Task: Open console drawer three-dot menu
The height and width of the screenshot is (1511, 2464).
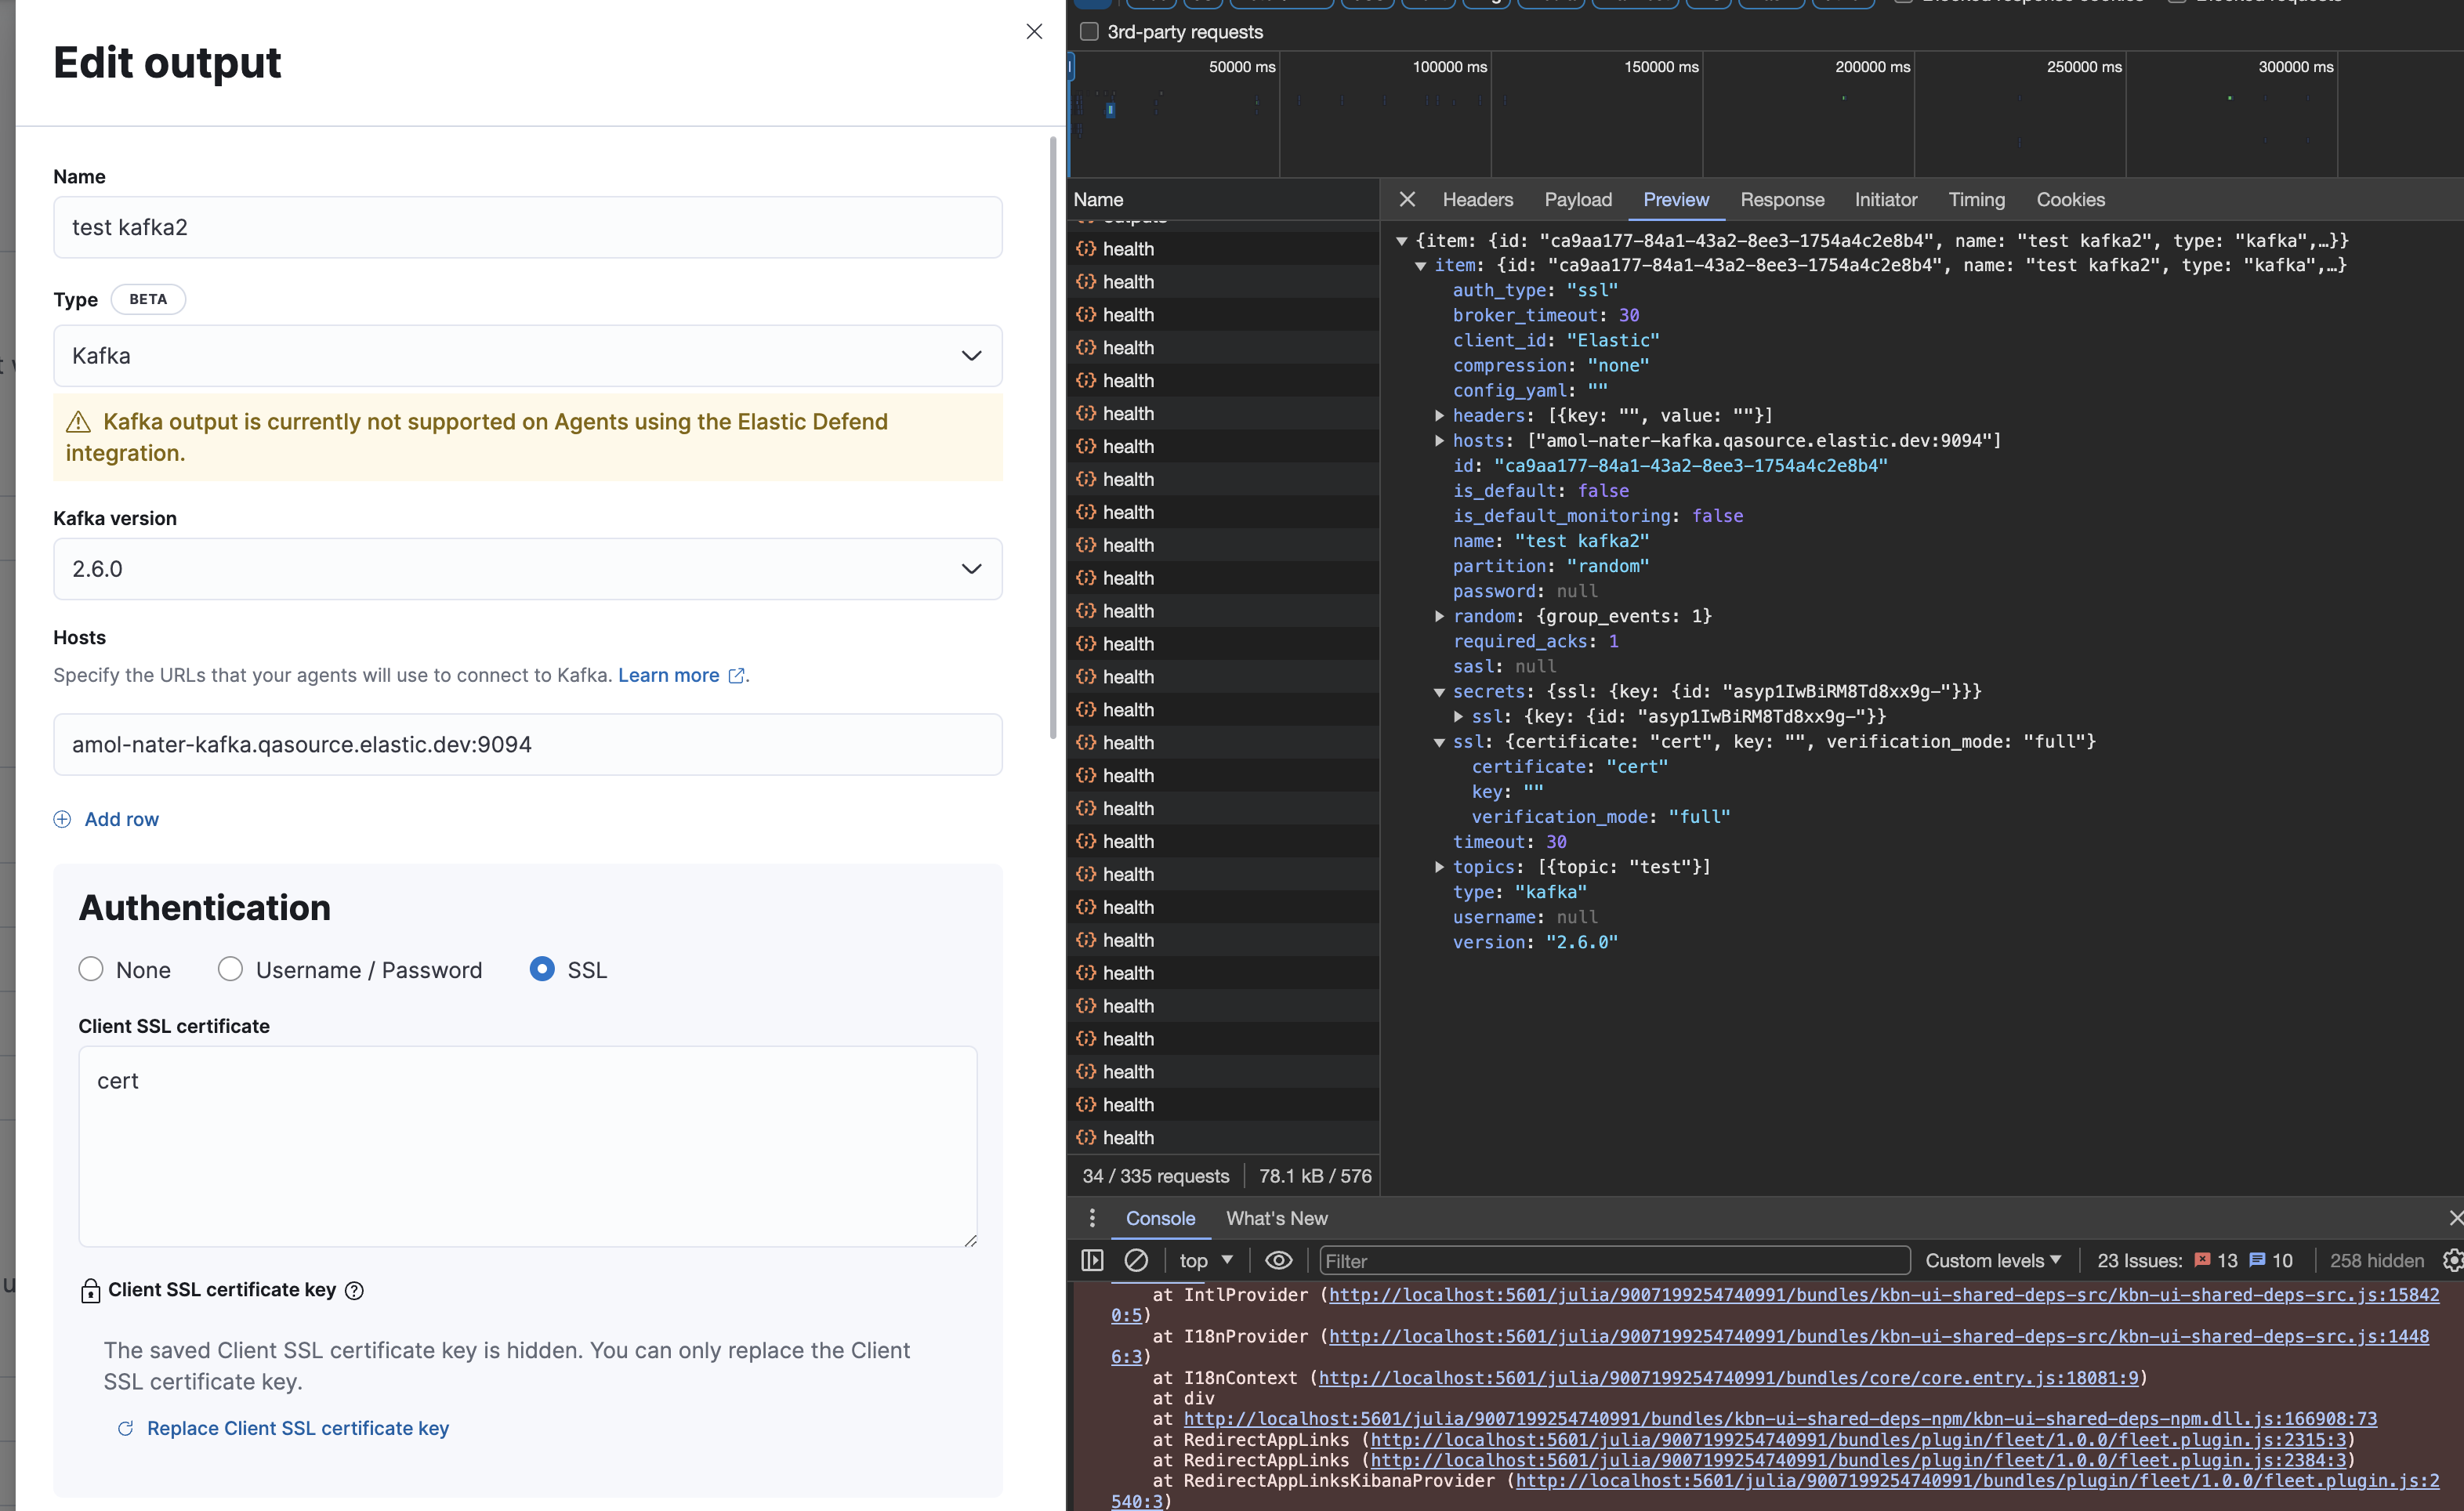Action: point(1092,1218)
